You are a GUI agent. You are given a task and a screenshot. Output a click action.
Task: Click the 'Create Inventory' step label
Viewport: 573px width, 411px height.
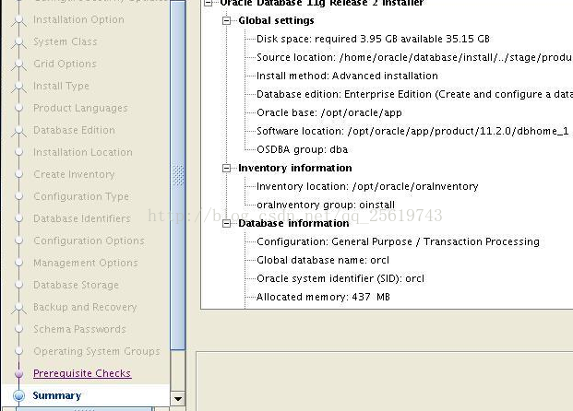click(74, 174)
